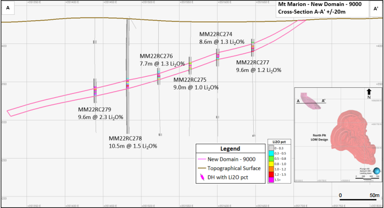This screenshot has height=208, width=384.
Task: Click the MM22RC279 drillhole label
Action: (94, 109)
